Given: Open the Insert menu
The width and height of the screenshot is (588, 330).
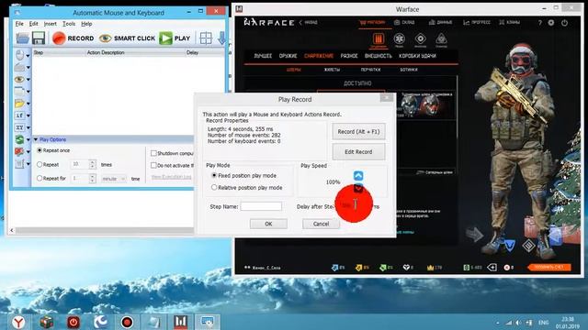Looking at the screenshot, I should pyautogui.click(x=51, y=24).
